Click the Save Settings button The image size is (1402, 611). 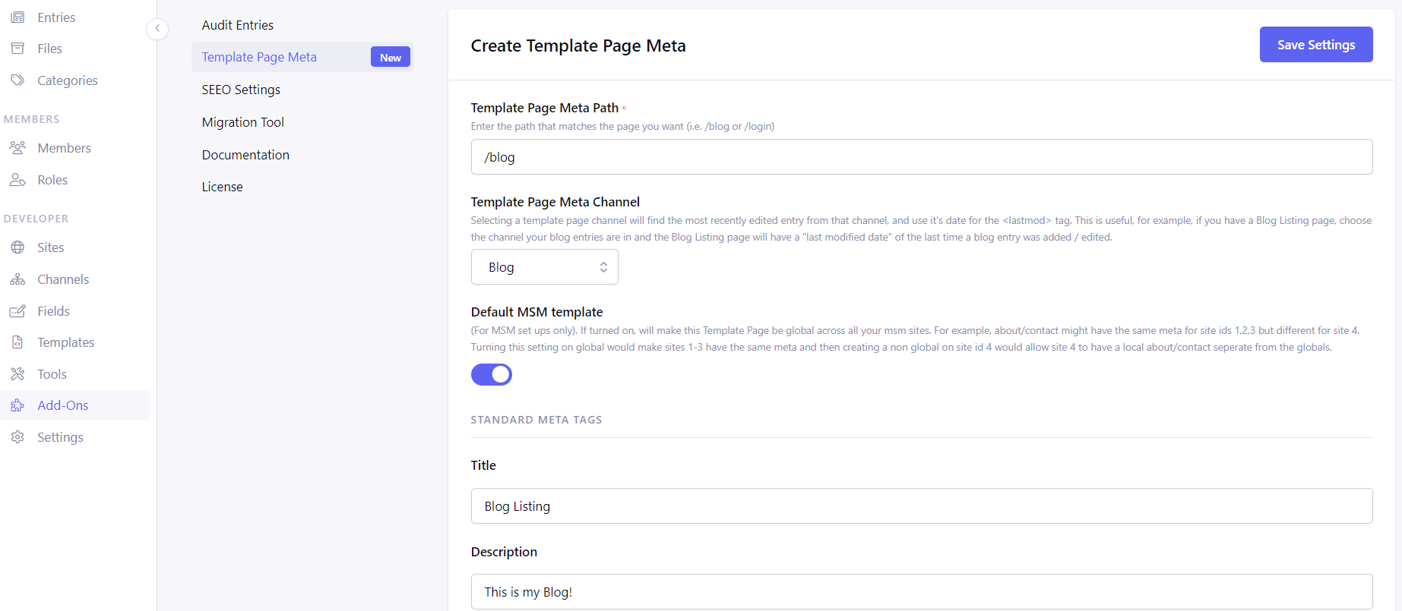click(x=1316, y=45)
